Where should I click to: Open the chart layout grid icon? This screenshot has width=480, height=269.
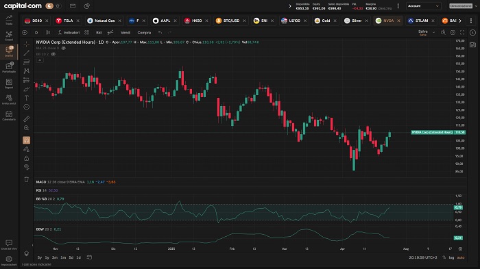(x=87, y=32)
